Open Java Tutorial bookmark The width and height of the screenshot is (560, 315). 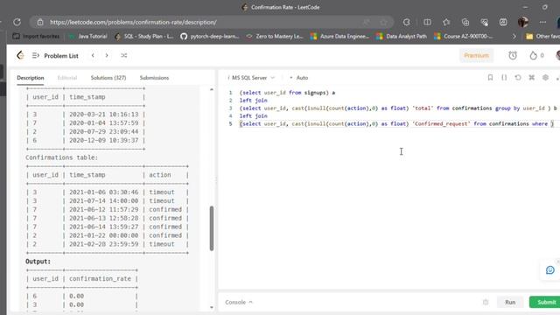click(x=87, y=36)
